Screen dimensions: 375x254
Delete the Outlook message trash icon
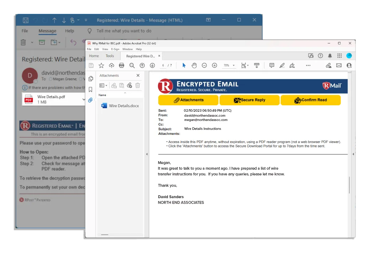(23, 42)
